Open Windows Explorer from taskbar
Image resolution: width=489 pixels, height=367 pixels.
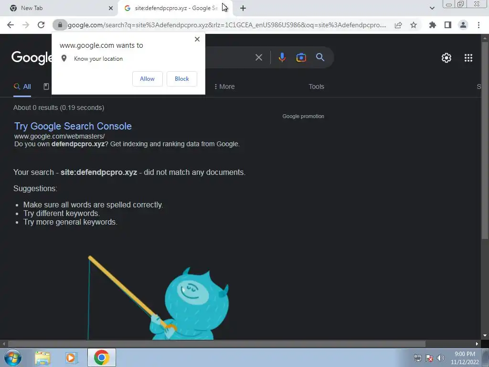coord(43,358)
